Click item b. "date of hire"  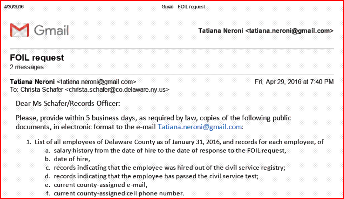click(72, 159)
